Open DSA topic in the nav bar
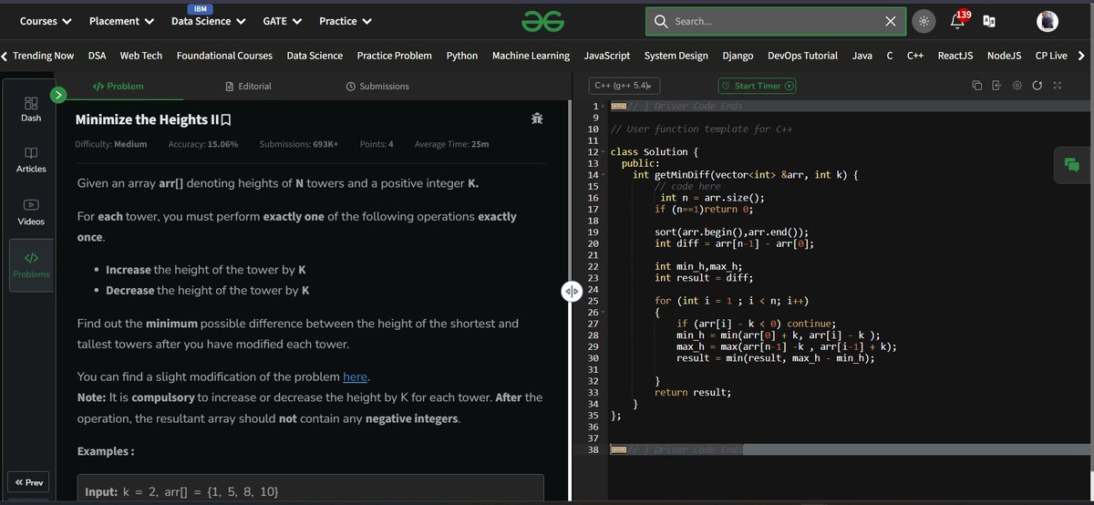This screenshot has width=1094, height=505. click(x=98, y=56)
